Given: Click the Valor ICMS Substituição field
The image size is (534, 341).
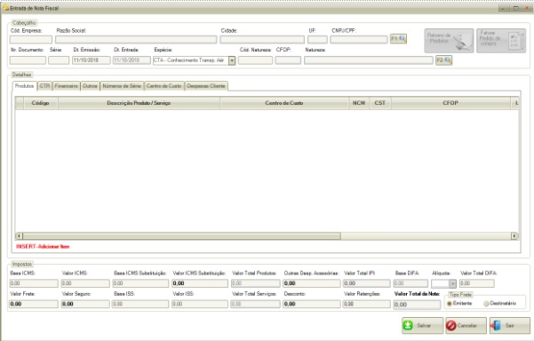Looking at the screenshot, I should pos(200,283).
